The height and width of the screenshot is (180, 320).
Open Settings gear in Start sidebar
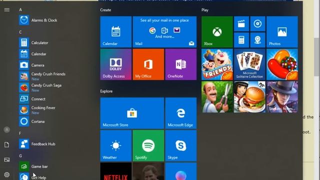6,174
